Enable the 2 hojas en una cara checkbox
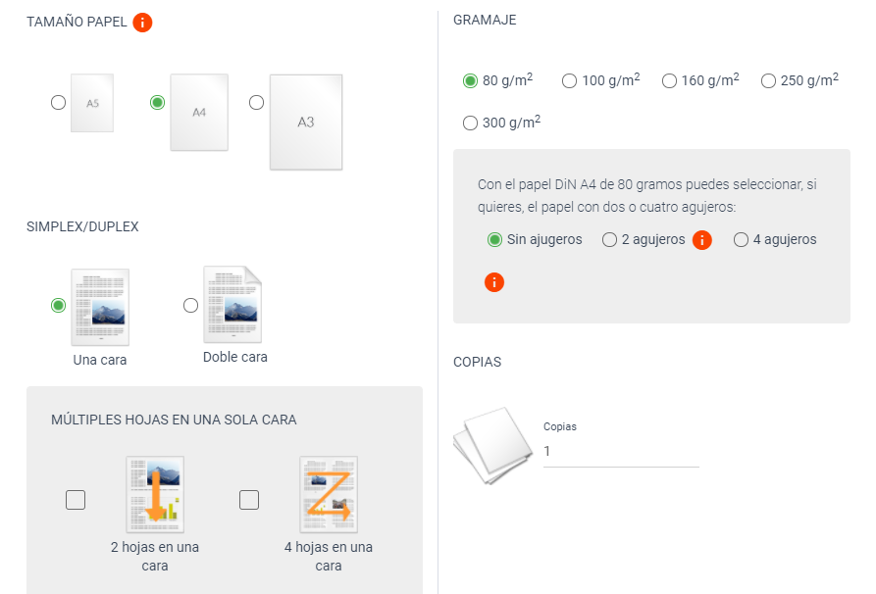Image resolution: width=876 pixels, height=594 pixels. tap(76, 501)
